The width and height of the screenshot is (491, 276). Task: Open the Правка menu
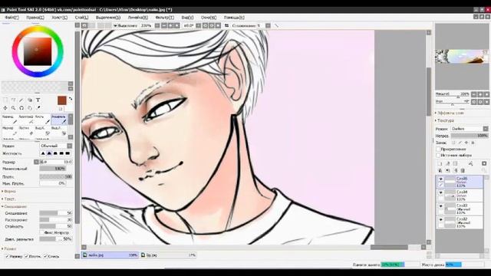35,18
